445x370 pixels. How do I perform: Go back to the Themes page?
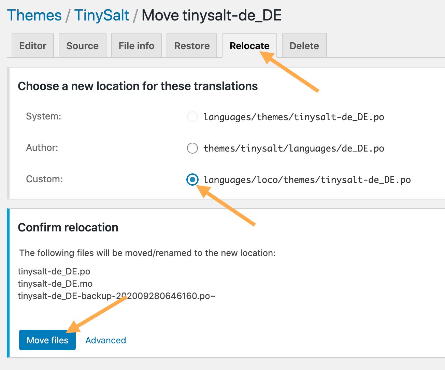[x=34, y=15]
